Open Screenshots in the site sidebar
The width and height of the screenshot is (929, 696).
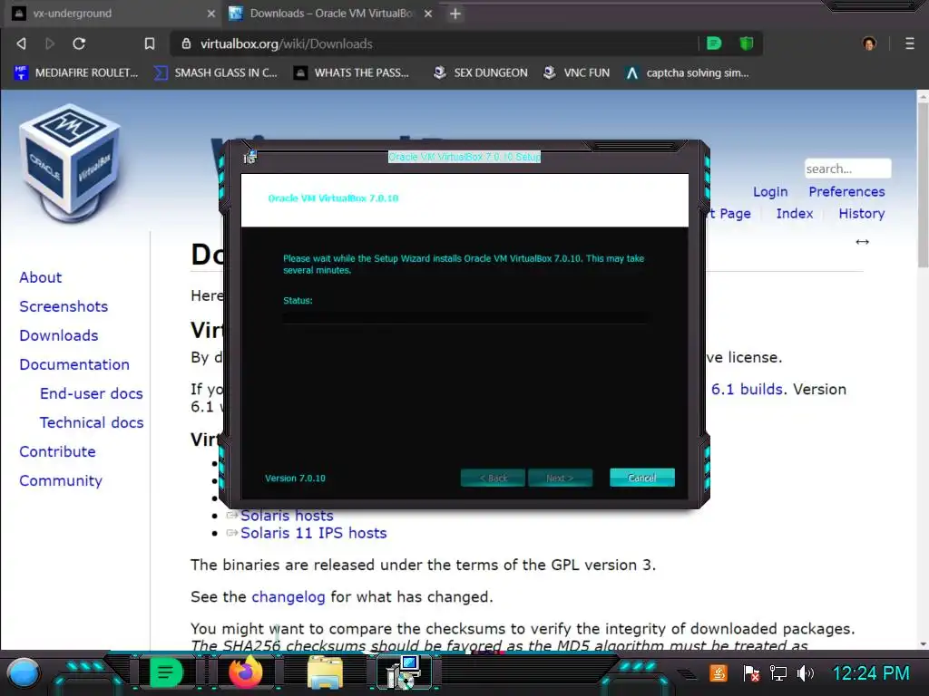[x=64, y=306]
